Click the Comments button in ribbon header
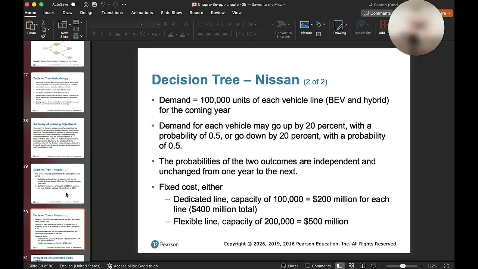 [377, 13]
